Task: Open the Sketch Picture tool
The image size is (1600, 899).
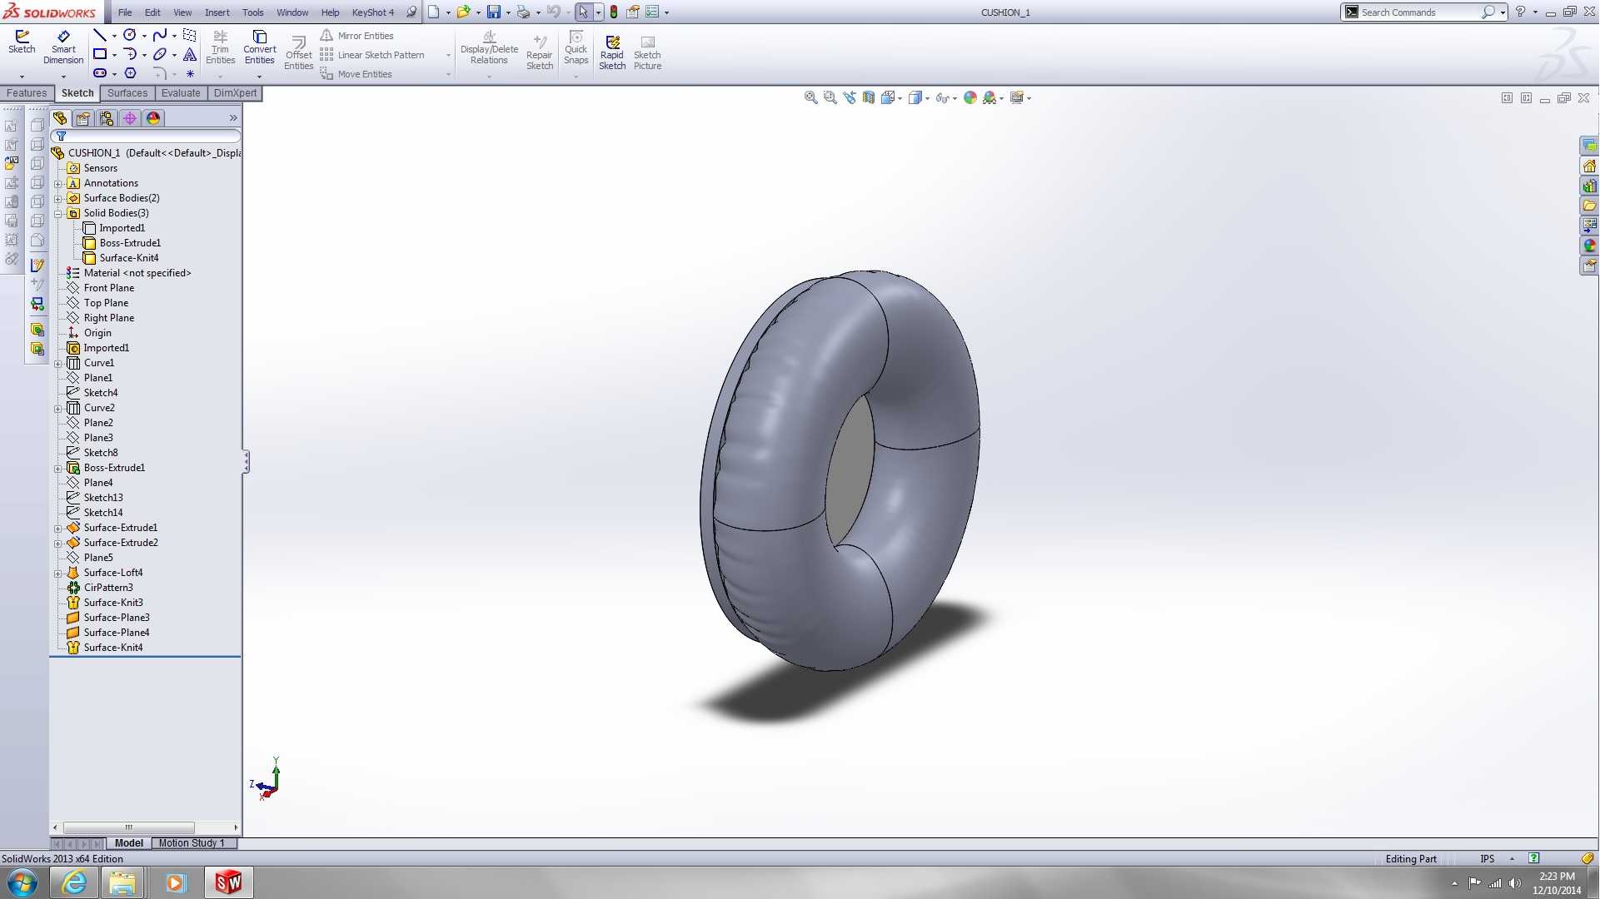Action: point(647,52)
